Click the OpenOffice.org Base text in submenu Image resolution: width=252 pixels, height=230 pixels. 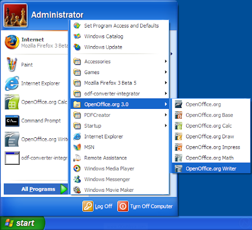[x=209, y=115]
